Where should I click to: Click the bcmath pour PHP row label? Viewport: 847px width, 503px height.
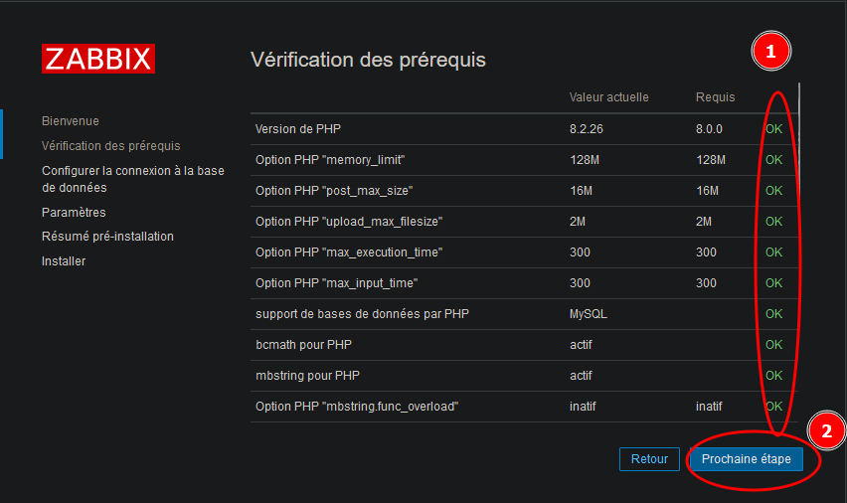pyautogui.click(x=303, y=345)
